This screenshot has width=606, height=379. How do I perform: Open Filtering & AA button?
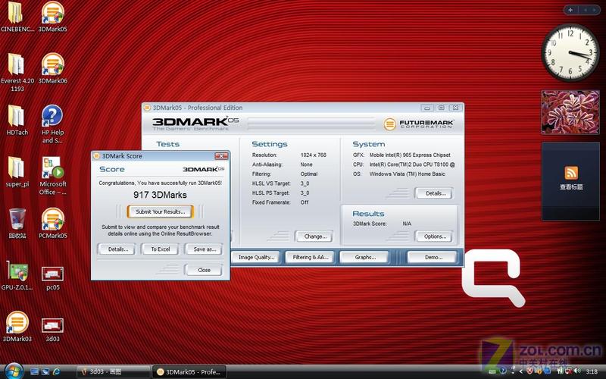coord(310,257)
